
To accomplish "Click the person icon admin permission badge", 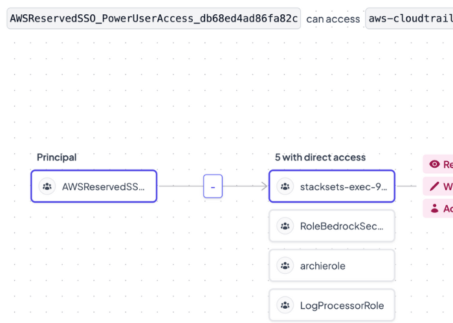I will pyautogui.click(x=438, y=208).
